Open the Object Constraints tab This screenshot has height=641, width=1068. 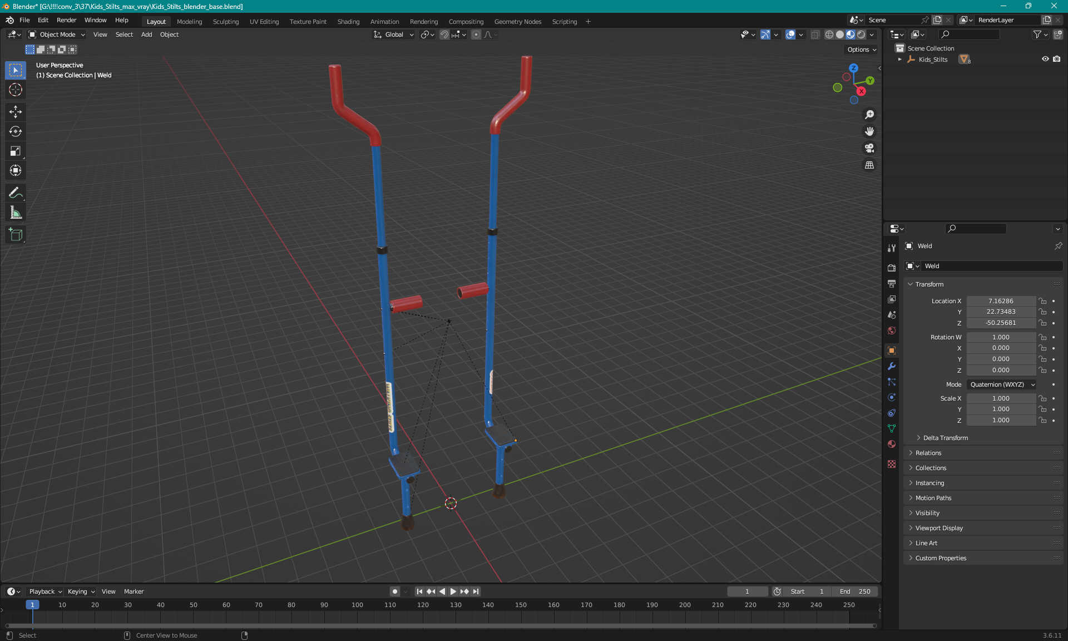point(892,413)
